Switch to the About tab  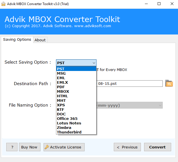(x=40, y=40)
